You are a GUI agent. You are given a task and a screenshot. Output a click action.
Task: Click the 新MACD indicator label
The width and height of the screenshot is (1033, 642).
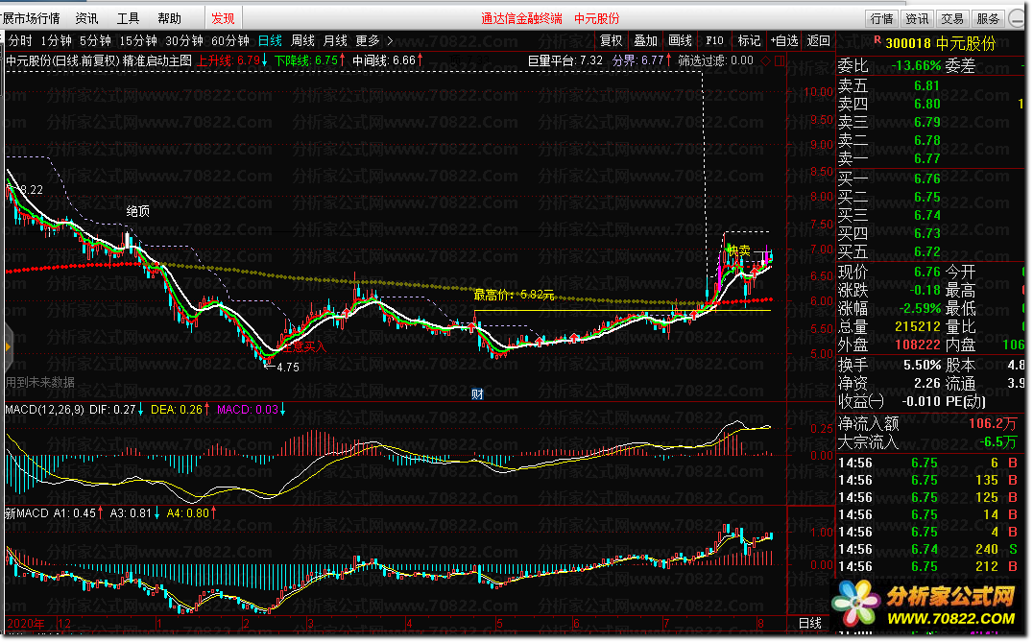point(26,513)
